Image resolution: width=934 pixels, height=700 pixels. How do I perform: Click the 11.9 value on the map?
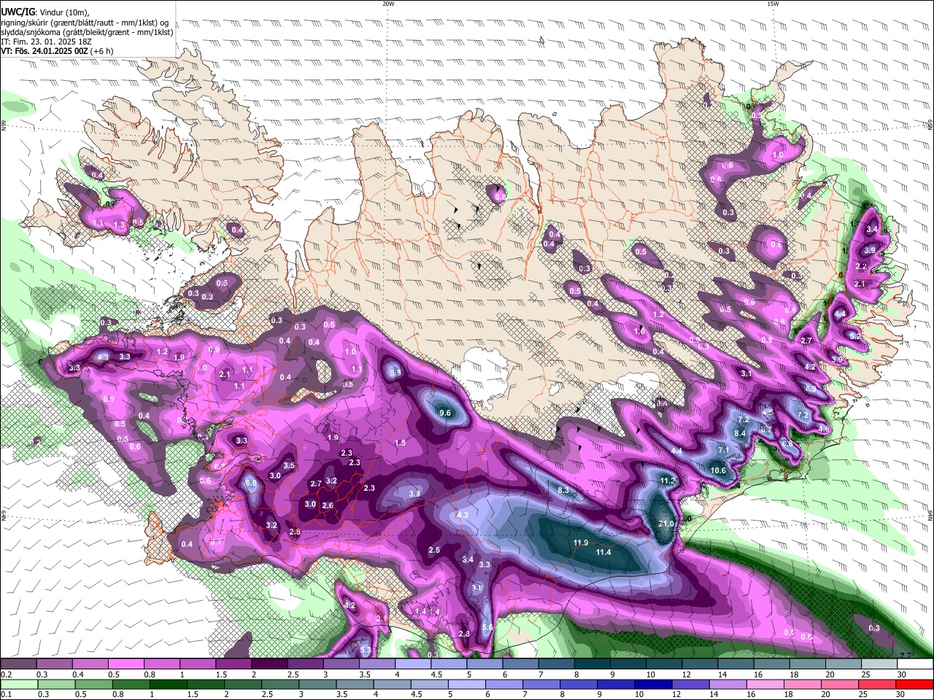pyautogui.click(x=581, y=542)
